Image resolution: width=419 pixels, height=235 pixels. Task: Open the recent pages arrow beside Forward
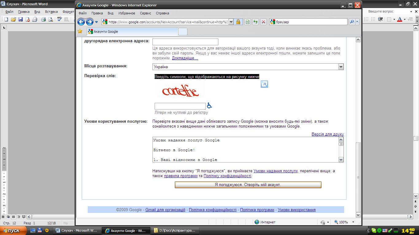[96, 22]
